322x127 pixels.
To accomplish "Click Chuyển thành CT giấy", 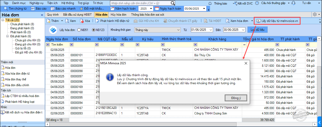I will pos(180,21).
